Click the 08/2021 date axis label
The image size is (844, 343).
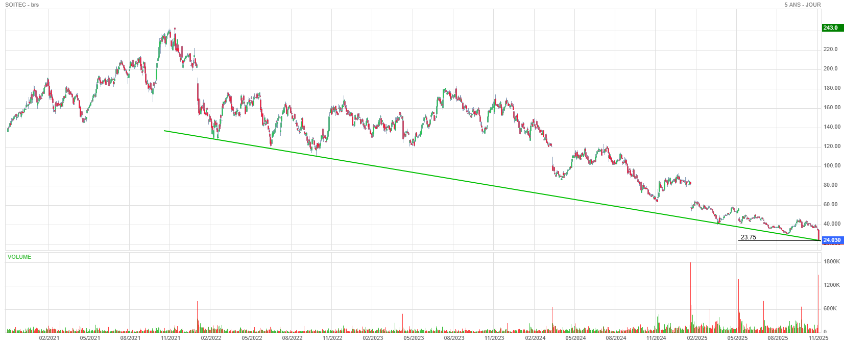(x=130, y=338)
